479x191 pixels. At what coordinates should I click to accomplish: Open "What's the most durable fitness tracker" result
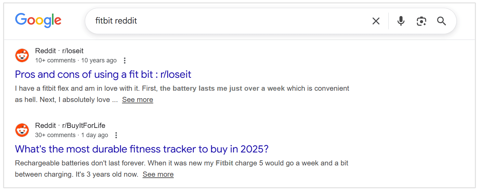[142, 149]
